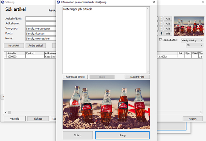Click the Ja cell in the article row
The height and width of the screenshot is (141, 206).
tap(201, 56)
